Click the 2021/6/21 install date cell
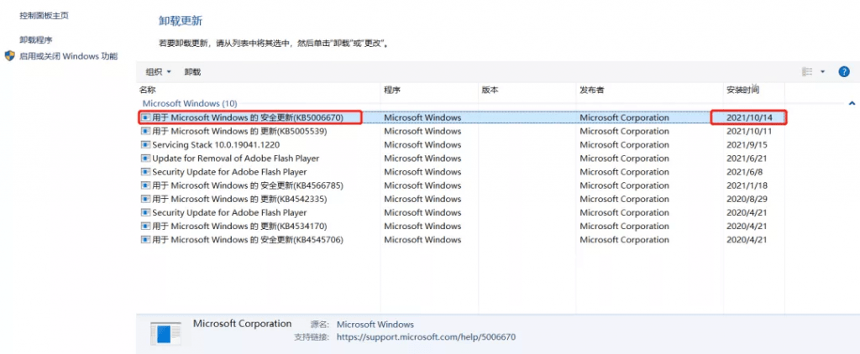The width and height of the screenshot is (860, 354). coord(747,159)
